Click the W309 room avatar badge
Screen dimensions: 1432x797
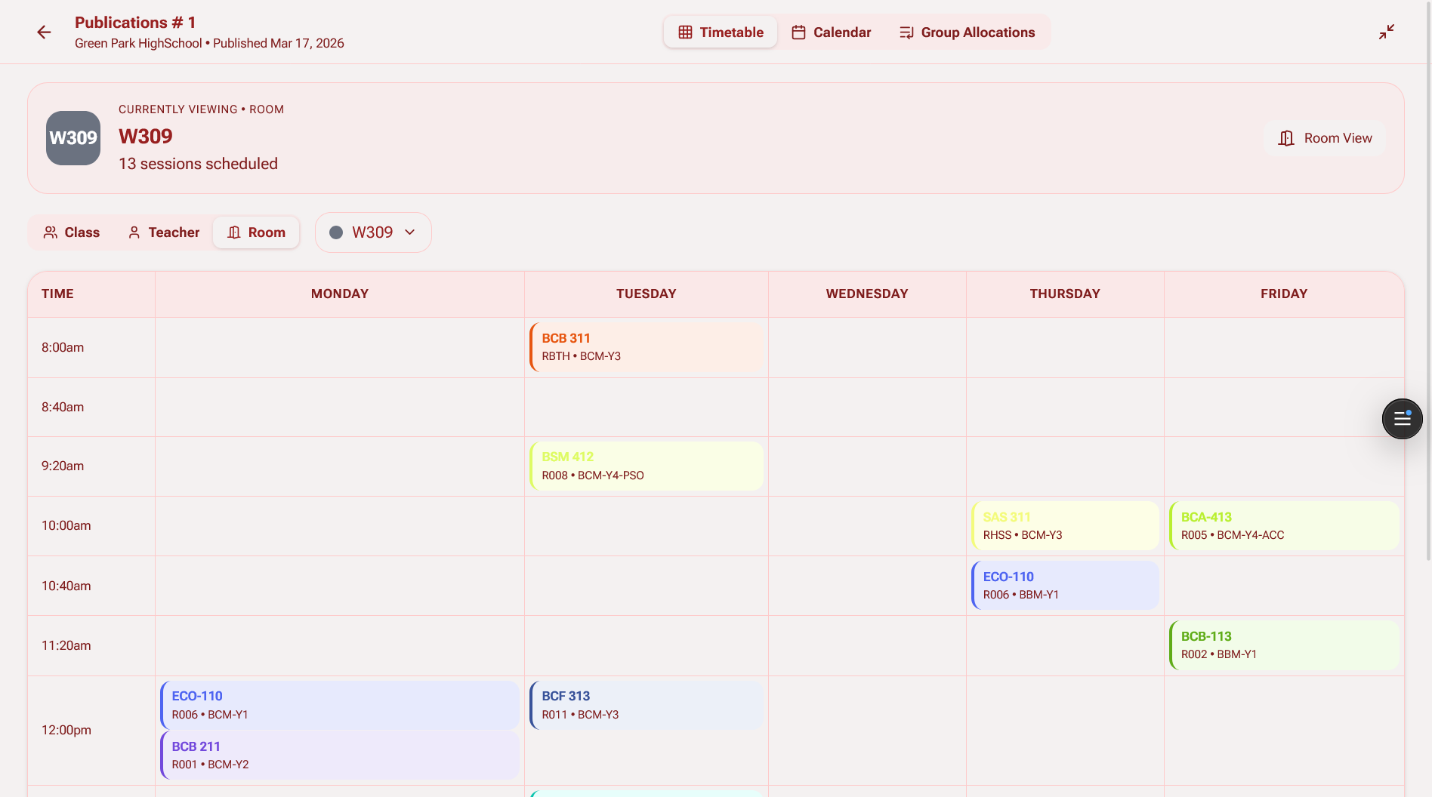pos(73,138)
